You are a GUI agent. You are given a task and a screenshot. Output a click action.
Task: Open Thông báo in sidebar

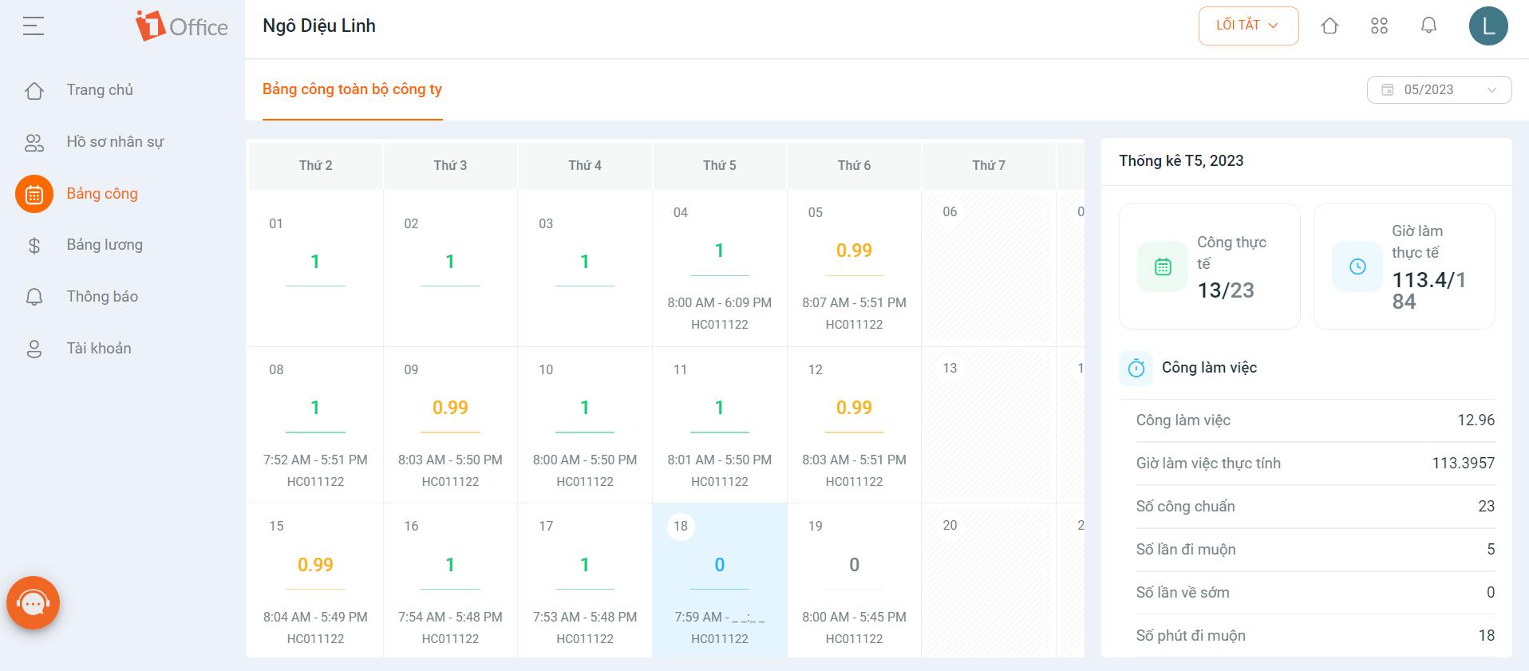102,297
